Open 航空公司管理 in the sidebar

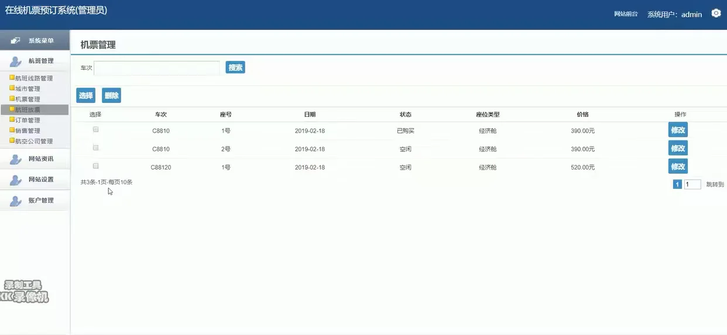tap(34, 141)
